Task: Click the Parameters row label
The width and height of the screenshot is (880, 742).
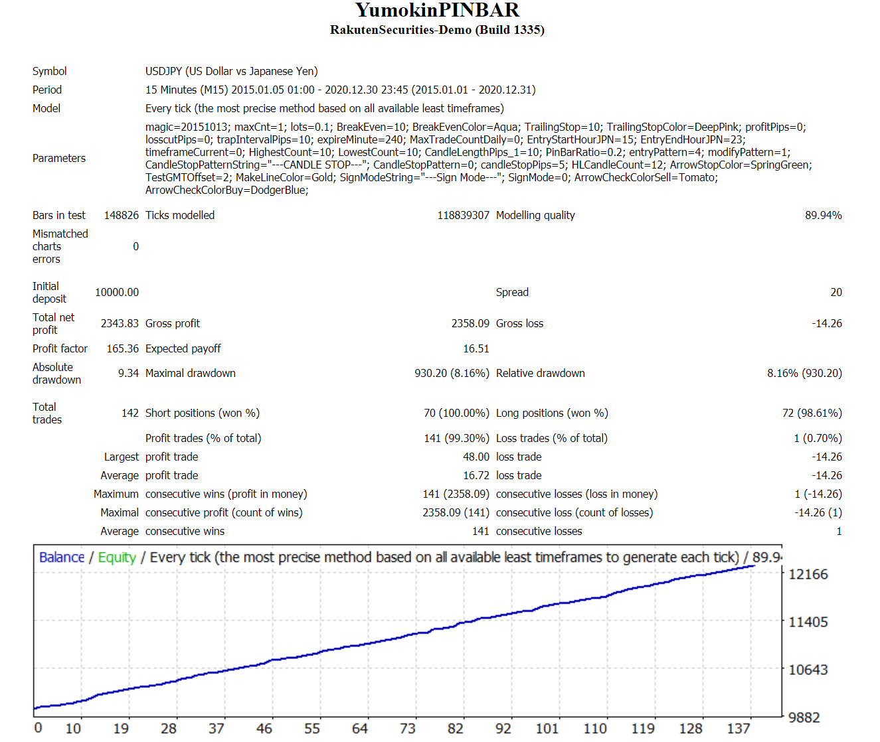Action: pyautogui.click(x=59, y=158)
